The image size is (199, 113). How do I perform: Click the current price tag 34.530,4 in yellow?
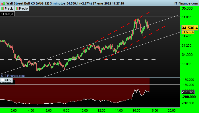click(x=190, y=28)
